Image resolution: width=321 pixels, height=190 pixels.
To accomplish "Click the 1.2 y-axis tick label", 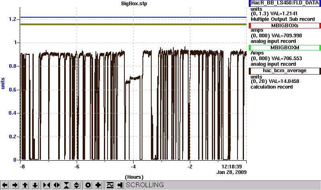I will click(x=12, y=19).
